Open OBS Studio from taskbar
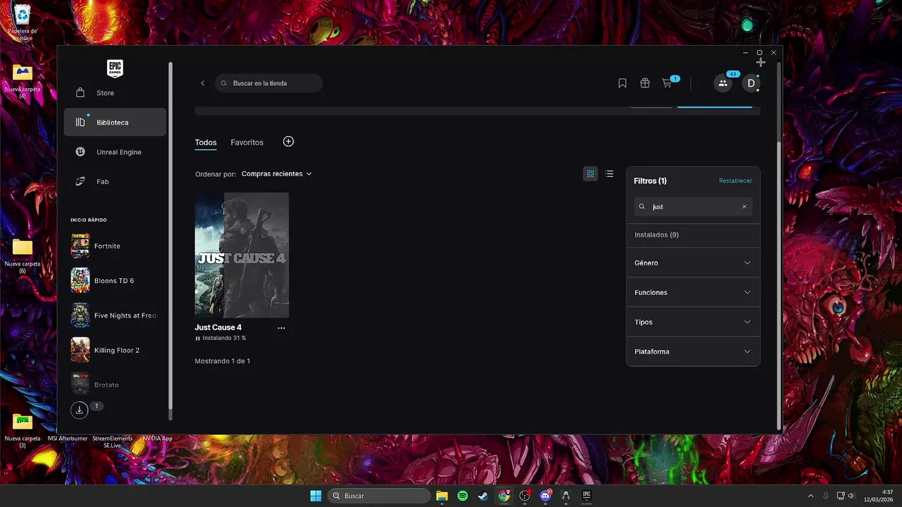The height and width of the screenshot is (507, 902). [525, 496]
